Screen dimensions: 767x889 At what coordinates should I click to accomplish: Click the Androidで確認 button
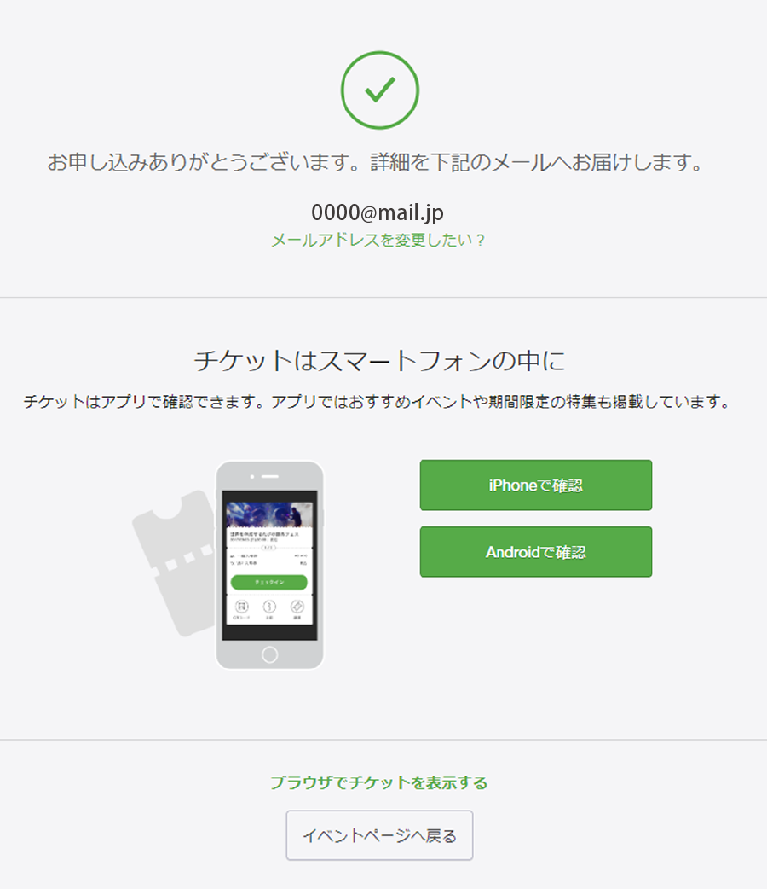click(x=536, y=552)
